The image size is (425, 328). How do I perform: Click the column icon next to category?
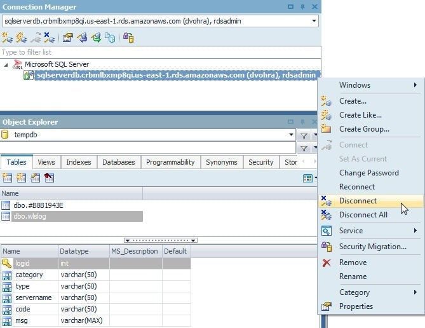click(x=7, y=275)
